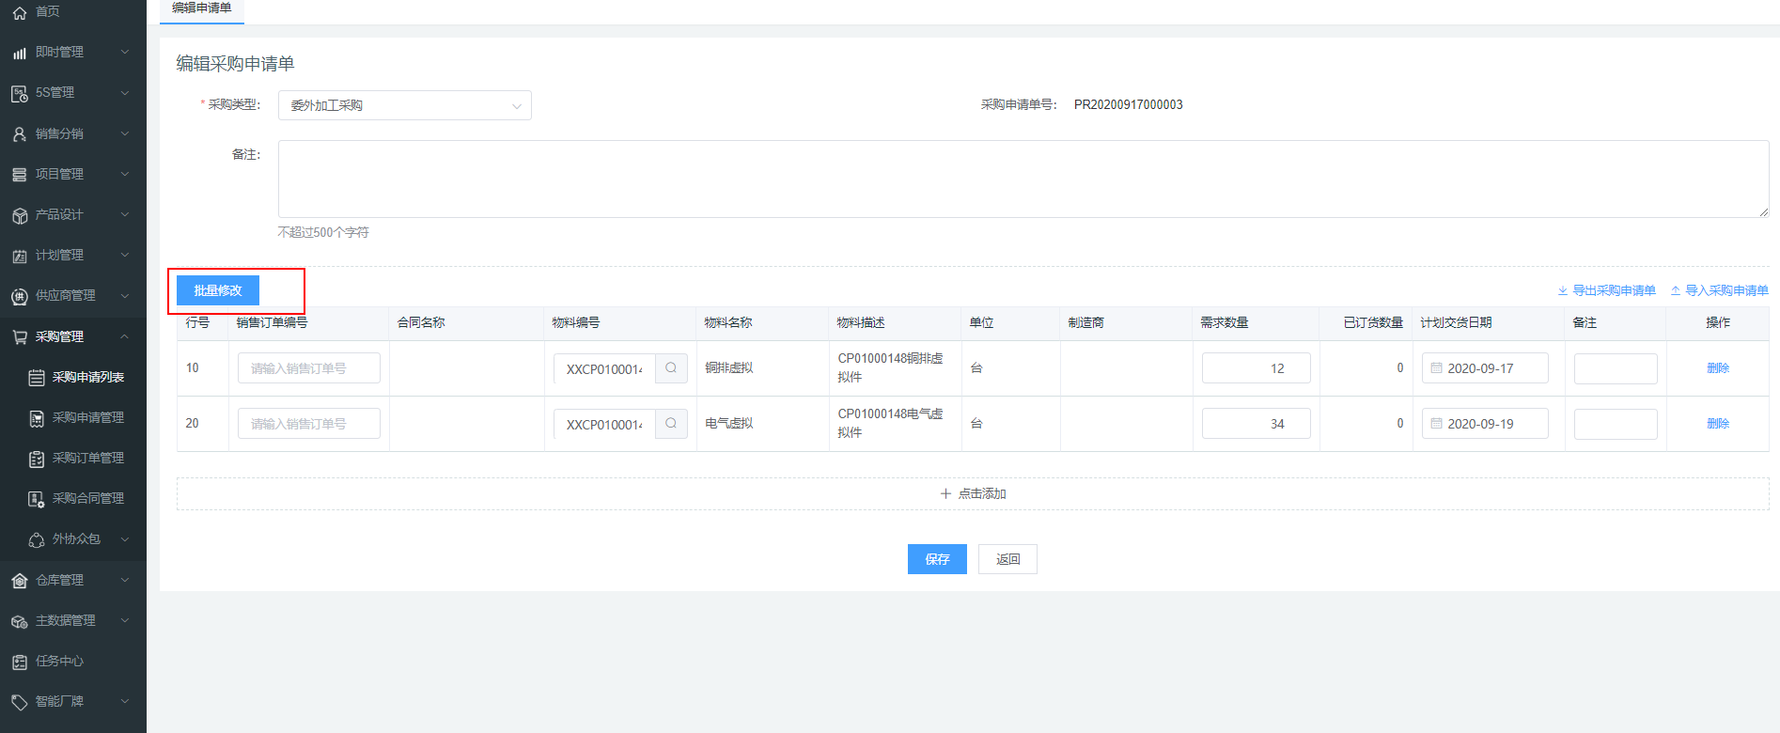Click the 保存 button
Image resolution: width=1780 pixels, height=733 pixels.
point(937,559)
